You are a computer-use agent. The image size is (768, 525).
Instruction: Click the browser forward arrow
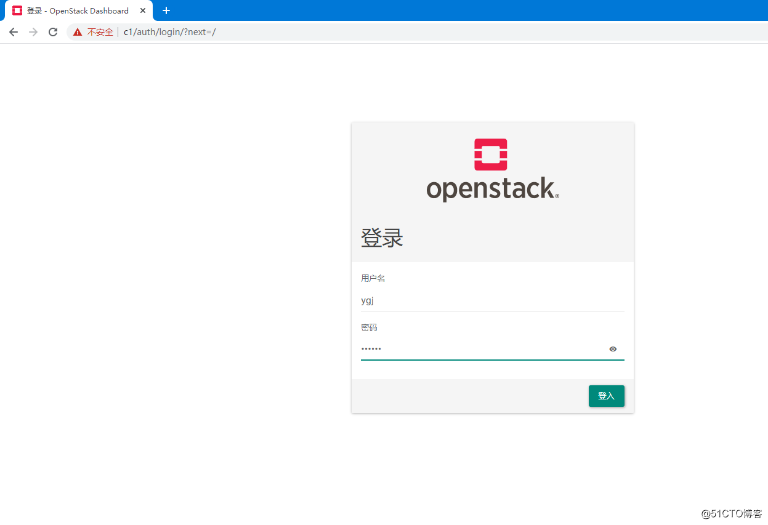pos(33,32)
